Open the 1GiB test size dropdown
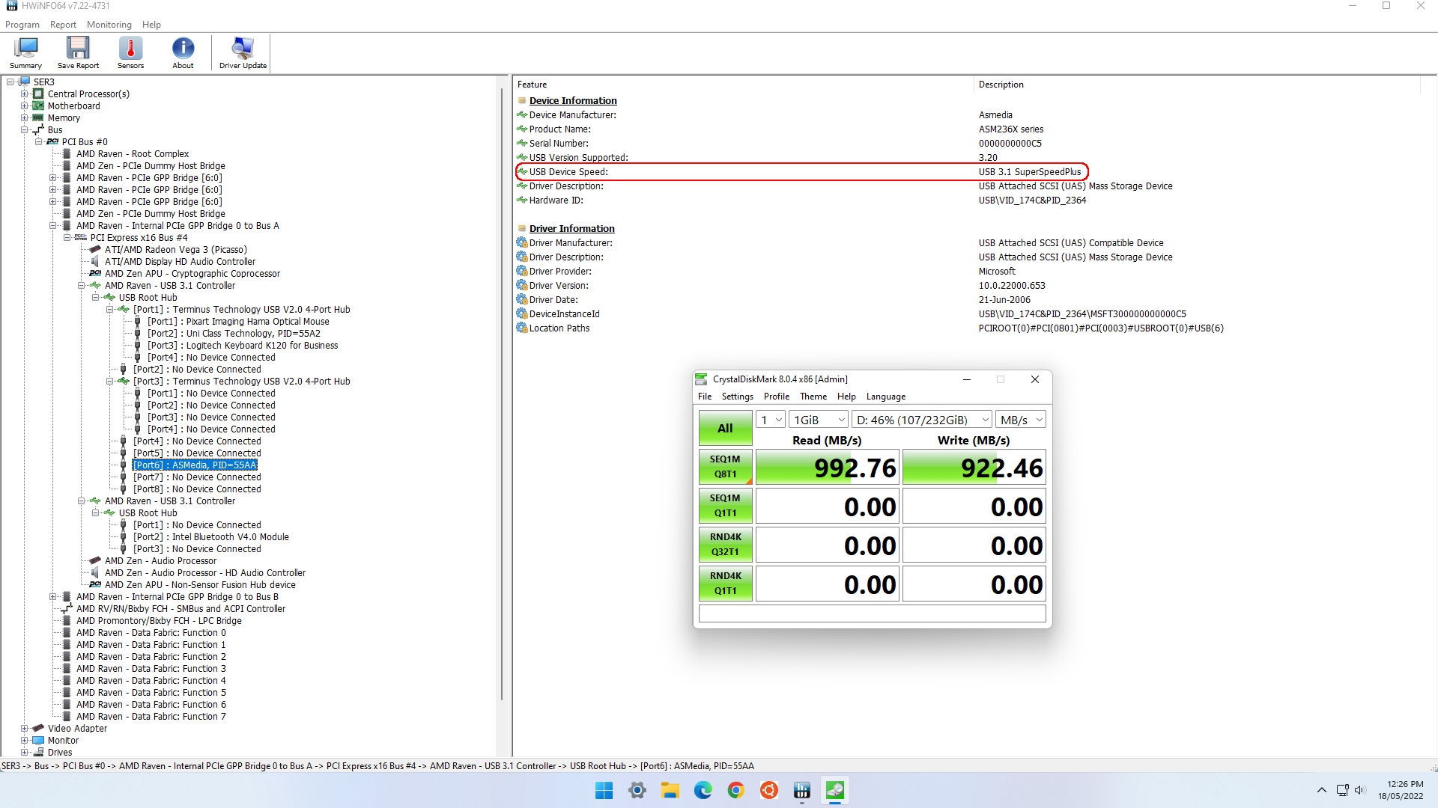 819,420
